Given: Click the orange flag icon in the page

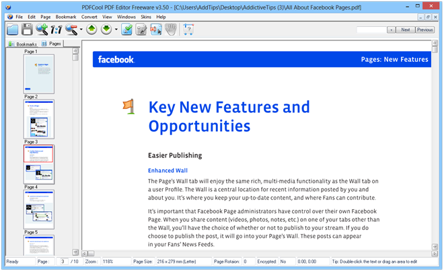Looking at the screenshot, I should point(129,106).
